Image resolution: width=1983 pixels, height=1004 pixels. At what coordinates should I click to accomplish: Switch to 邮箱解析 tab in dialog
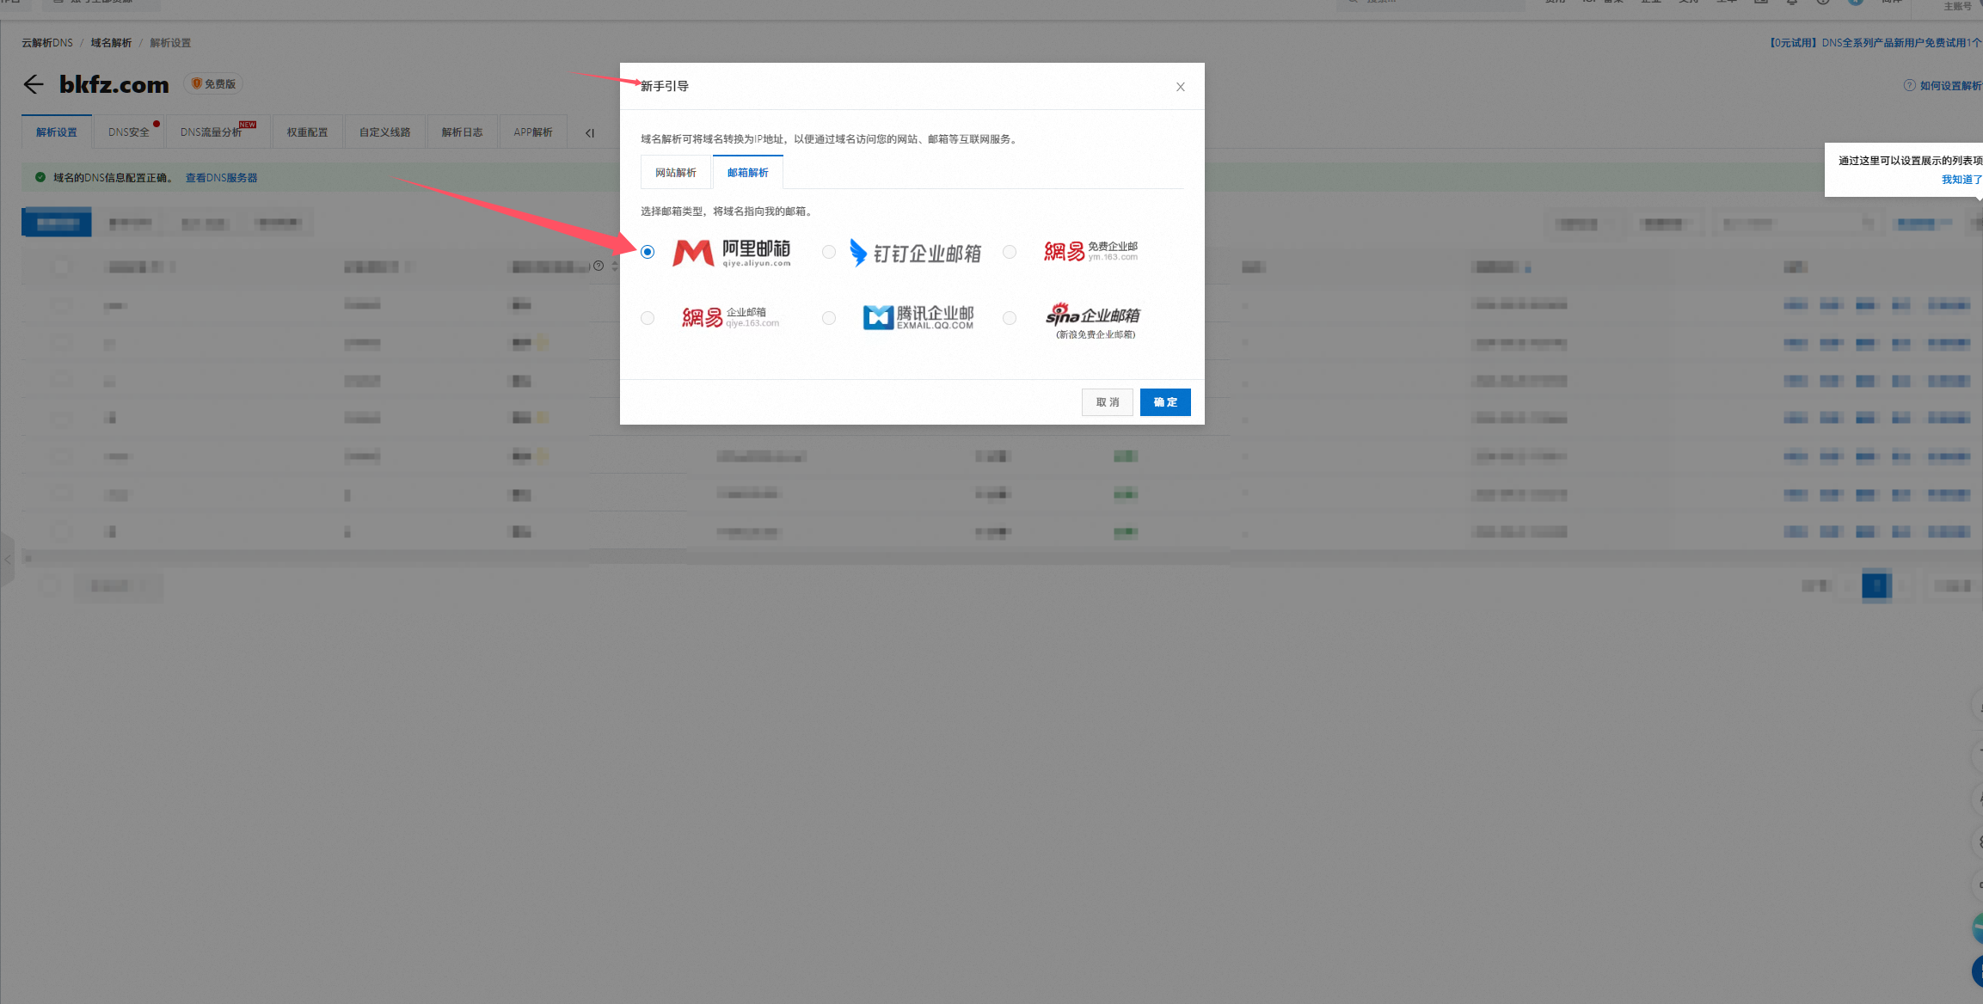[748, 173]
